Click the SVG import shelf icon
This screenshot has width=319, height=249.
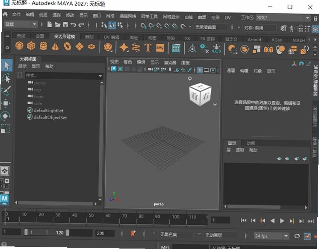(x=160, y=48)
